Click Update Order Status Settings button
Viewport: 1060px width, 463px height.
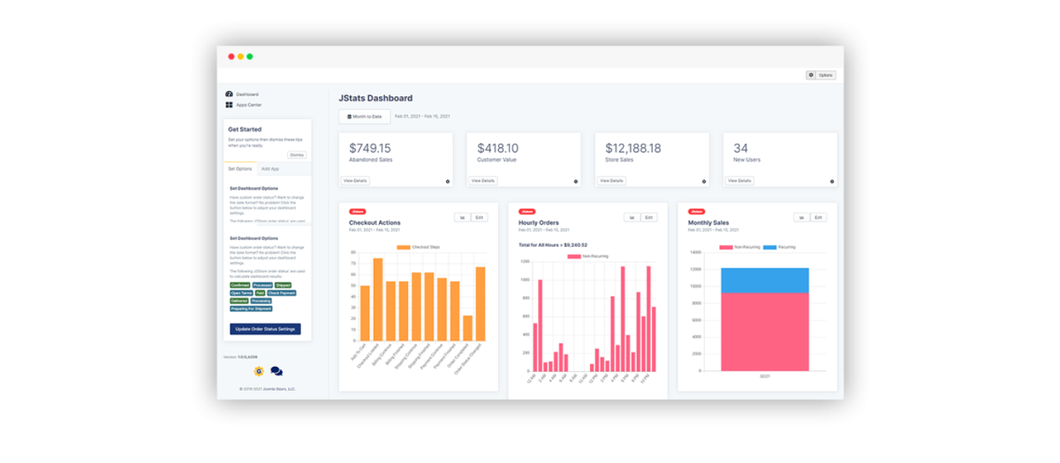click(x=265, y=329)
